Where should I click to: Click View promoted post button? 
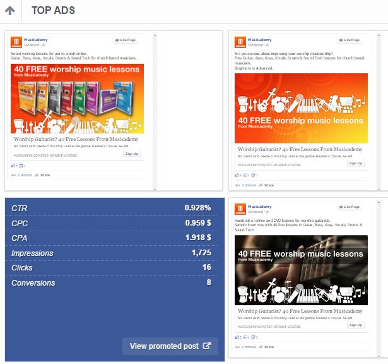pos(170,346)
